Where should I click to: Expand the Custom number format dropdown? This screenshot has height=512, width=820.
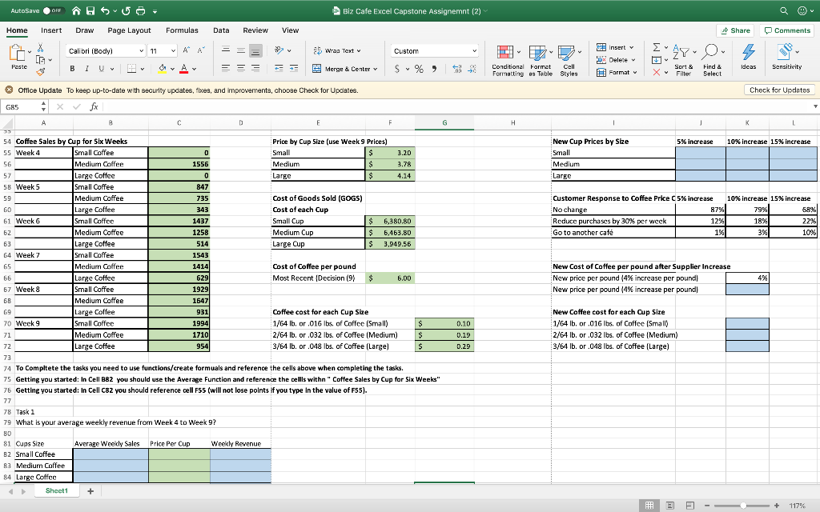[x=476, y=50]
